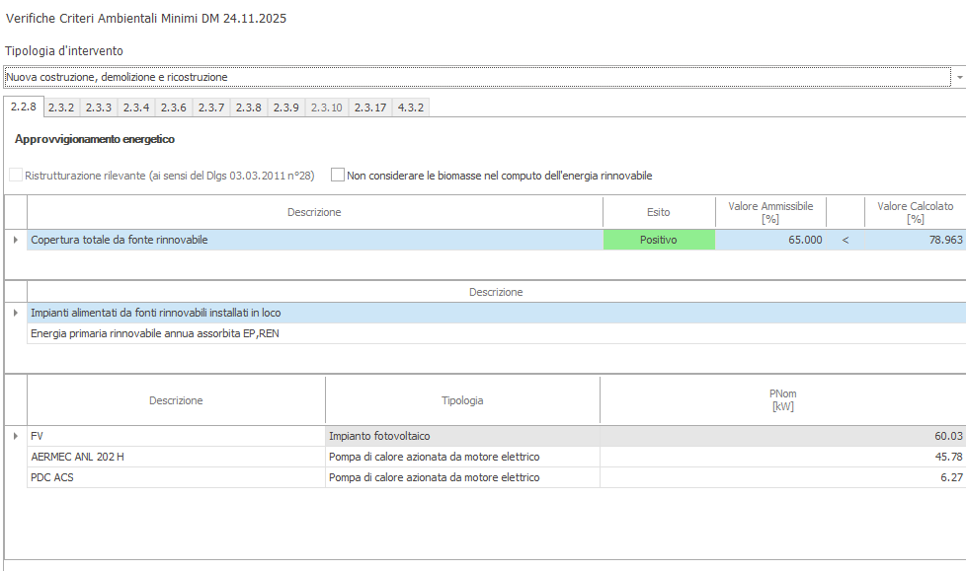
Task: Click the green Positivo result cell
Action: tap(658, 240)
